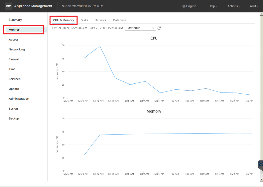Open the root user menu
Viewport: 263px width, 187px height.
click(254, 6)
